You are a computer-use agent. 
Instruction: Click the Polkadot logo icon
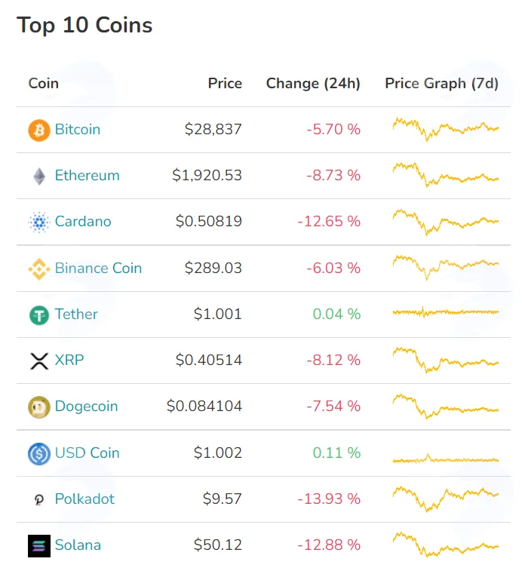(39, 500)
